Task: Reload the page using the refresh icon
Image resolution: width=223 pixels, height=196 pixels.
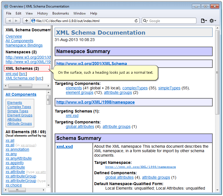Action: (136, 21)
